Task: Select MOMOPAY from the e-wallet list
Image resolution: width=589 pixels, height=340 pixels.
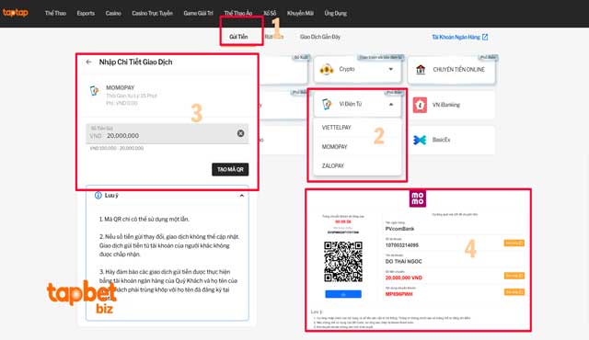Action: click(334, 147)
